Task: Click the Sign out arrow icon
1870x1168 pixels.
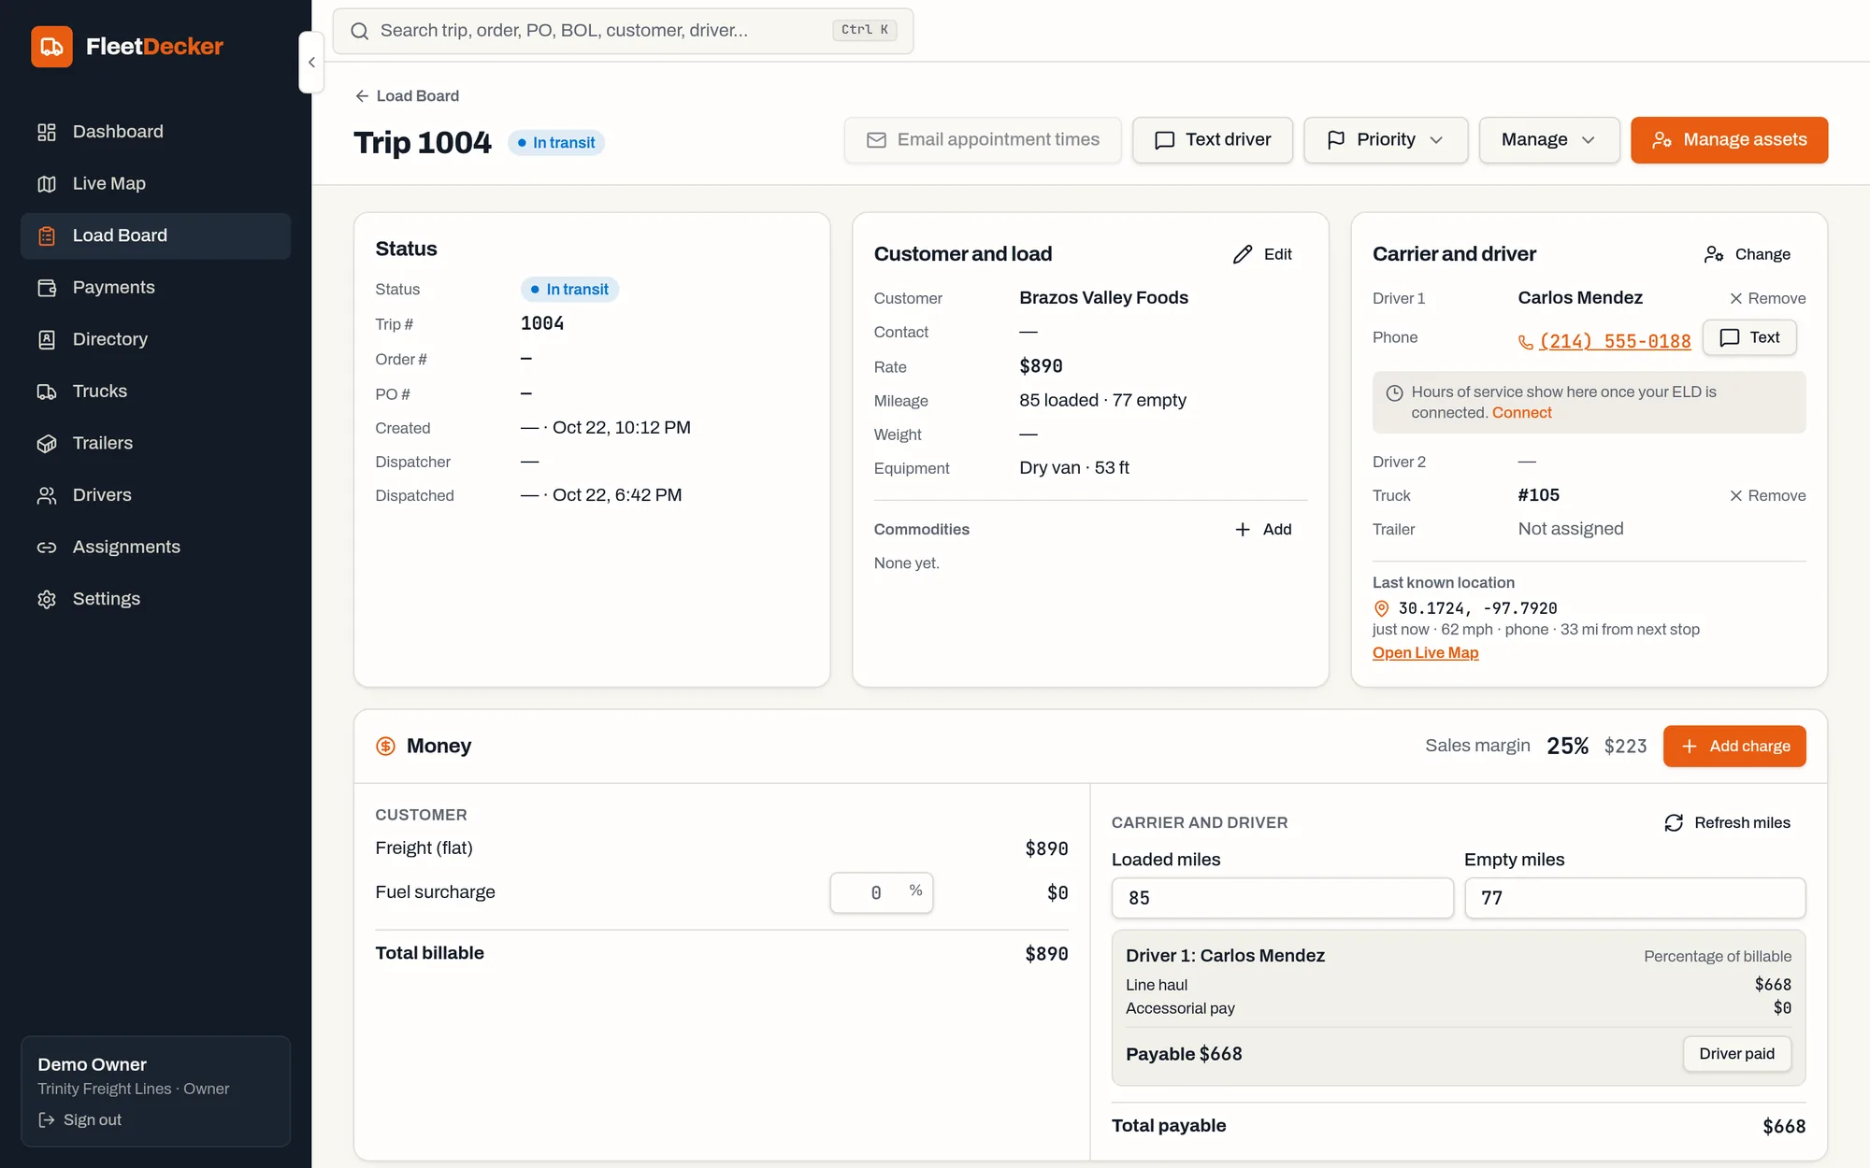Action: tap(46, 1119)
